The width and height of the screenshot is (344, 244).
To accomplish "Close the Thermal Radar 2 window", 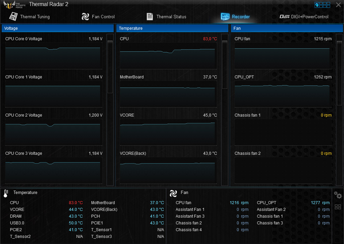I will point(339,5).
